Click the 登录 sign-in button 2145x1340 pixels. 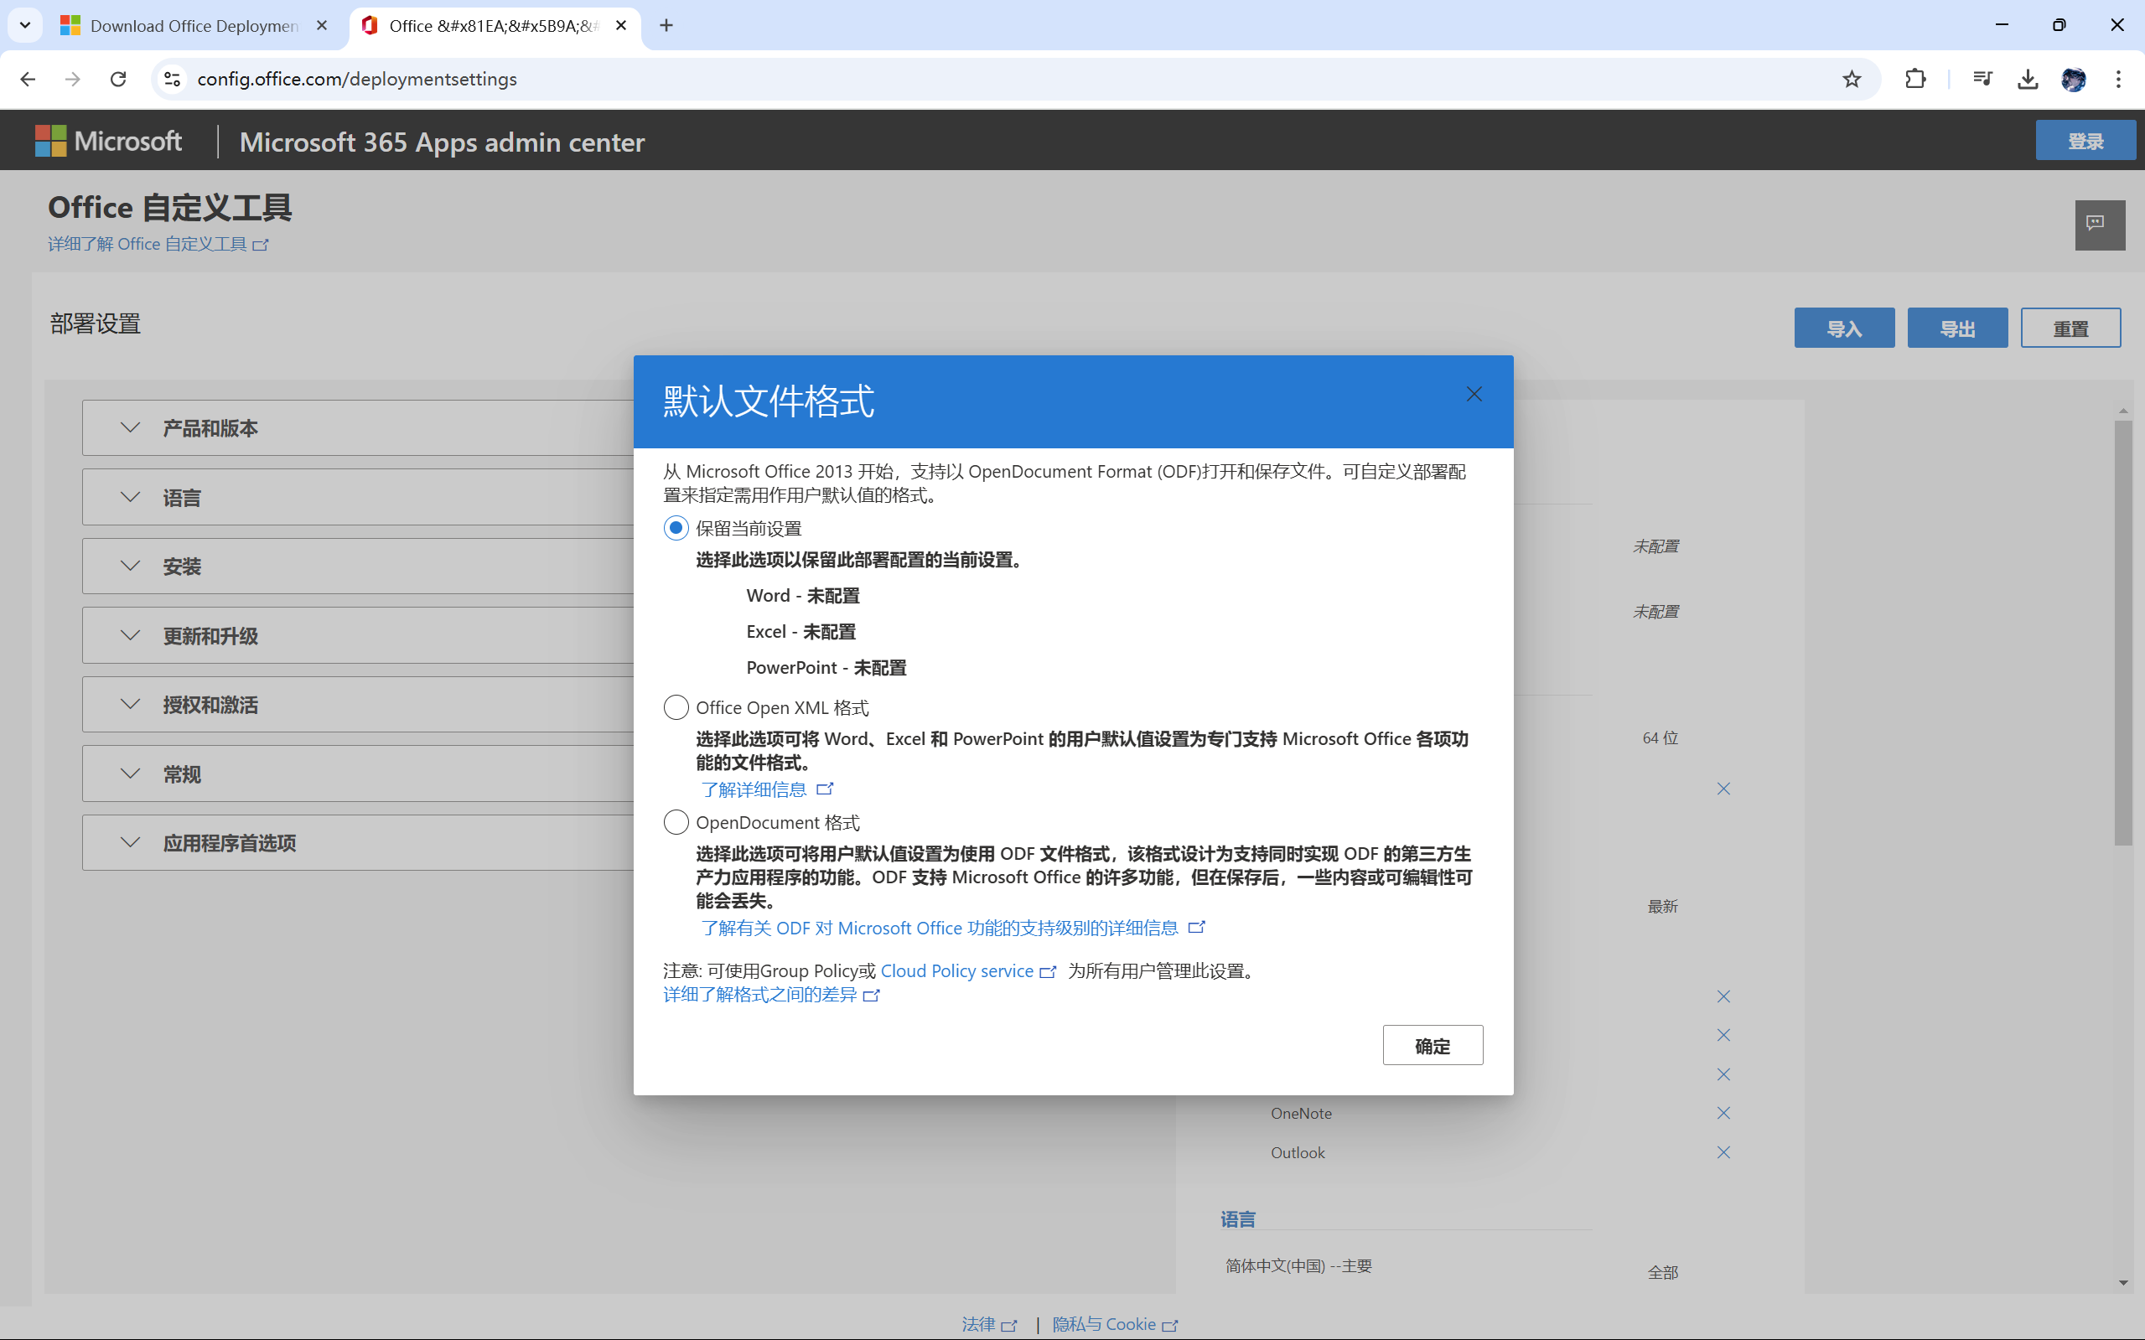2085,141
